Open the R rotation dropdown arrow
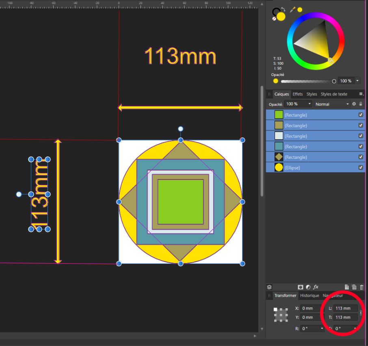This screenshot has width=368, height=346. pyautogui.click(x=322, y=329)
